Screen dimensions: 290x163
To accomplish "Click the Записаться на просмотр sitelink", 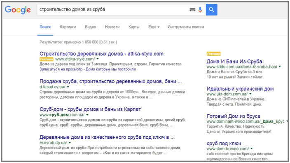I will click(61, 69).
